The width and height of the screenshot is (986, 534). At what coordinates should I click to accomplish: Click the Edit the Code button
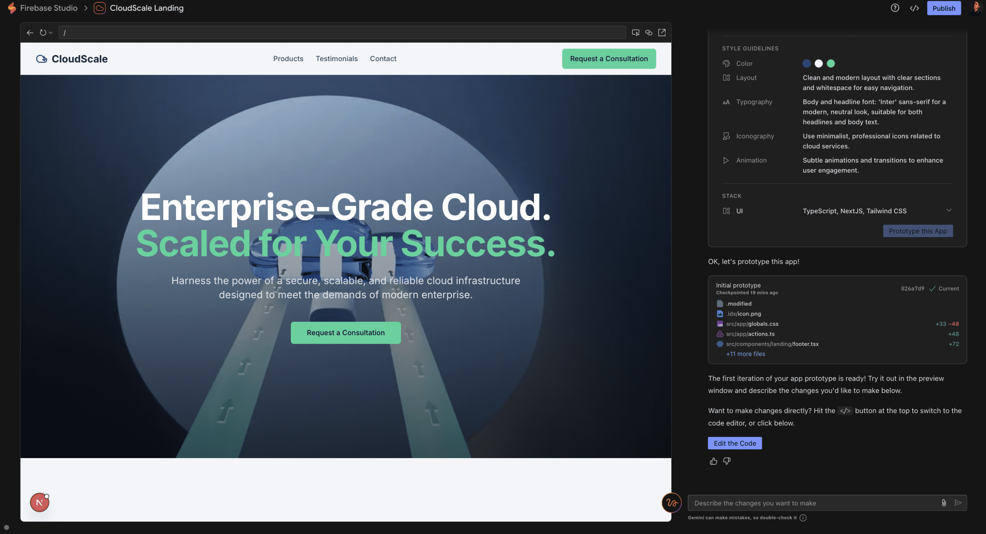click(734, 443)
